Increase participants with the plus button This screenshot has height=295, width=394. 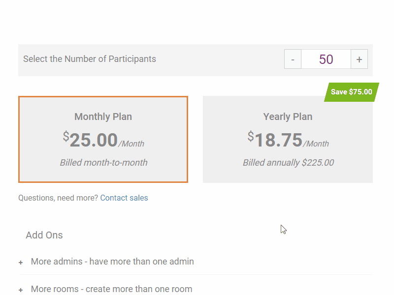pos(359,59)
